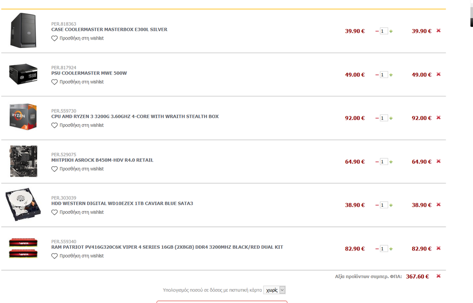The width and height of the screenshot is (473, 303).
Task: Decrease quantity of CASE COOLERMASTER MASTERBOX
Action: [x=377, y=31]
